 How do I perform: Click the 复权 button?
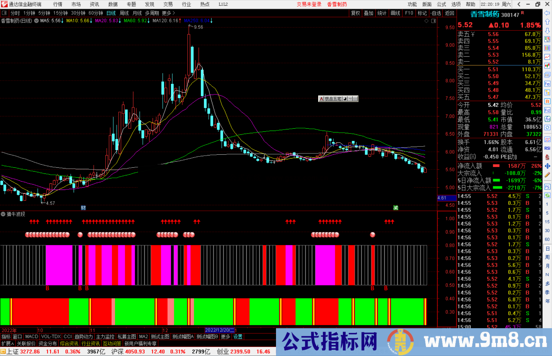(x=355, y=13)
